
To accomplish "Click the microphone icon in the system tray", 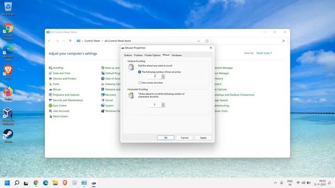I will pos(282,183).
